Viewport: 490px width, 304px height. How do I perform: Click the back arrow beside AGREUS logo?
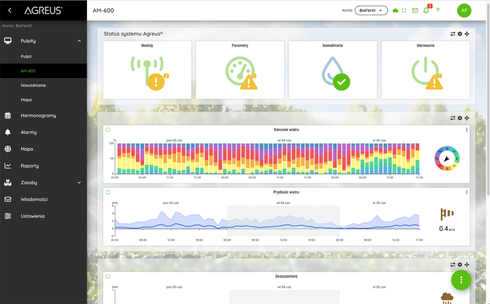point(10,10)
